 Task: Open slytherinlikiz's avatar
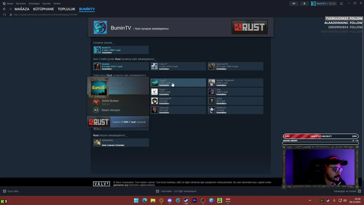pyautogui.click(x=97, y=143)
